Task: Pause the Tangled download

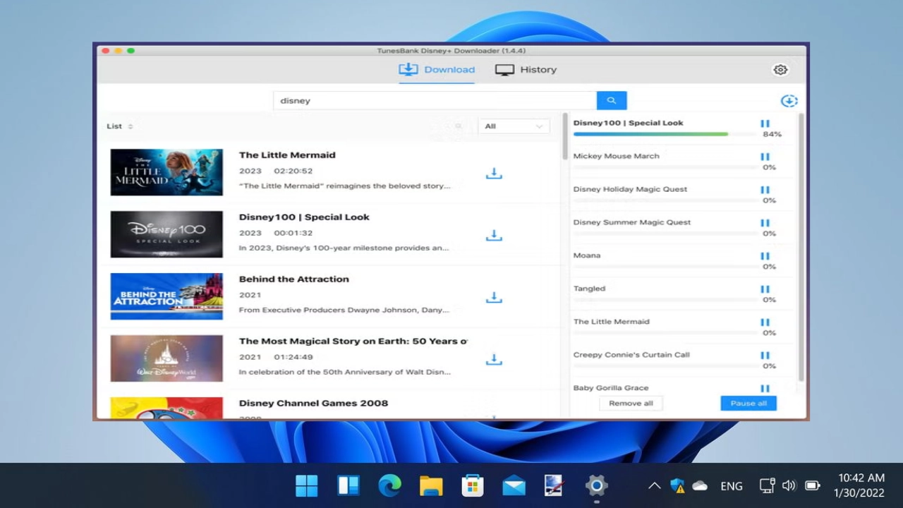Action: [x=765, y=289]
